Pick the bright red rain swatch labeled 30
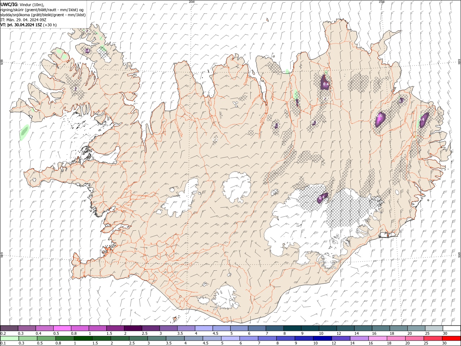The height and width of the screenshot is (346, 461). 451,338
